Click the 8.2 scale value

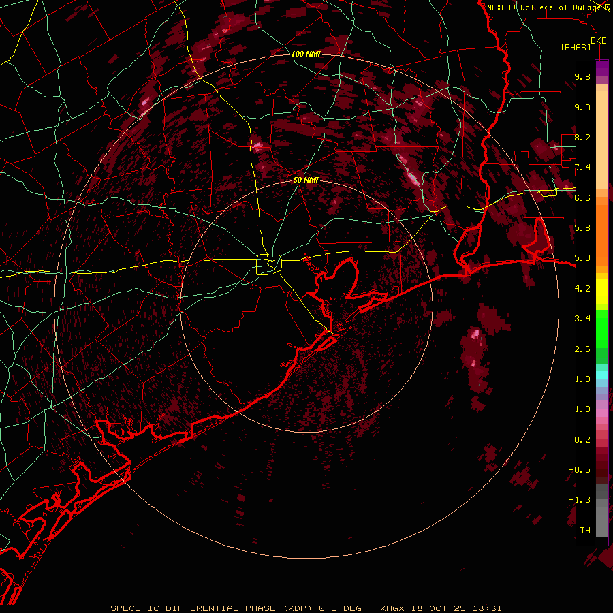click(582, 137)
